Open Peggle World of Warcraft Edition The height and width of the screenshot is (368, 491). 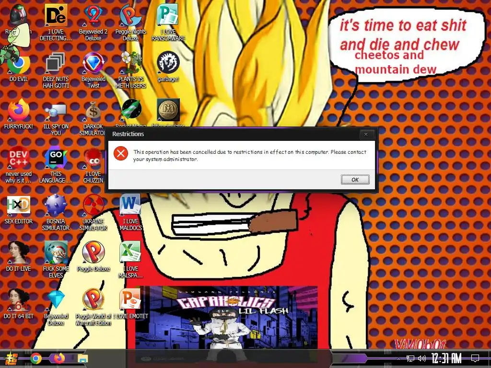click(93, 307)
